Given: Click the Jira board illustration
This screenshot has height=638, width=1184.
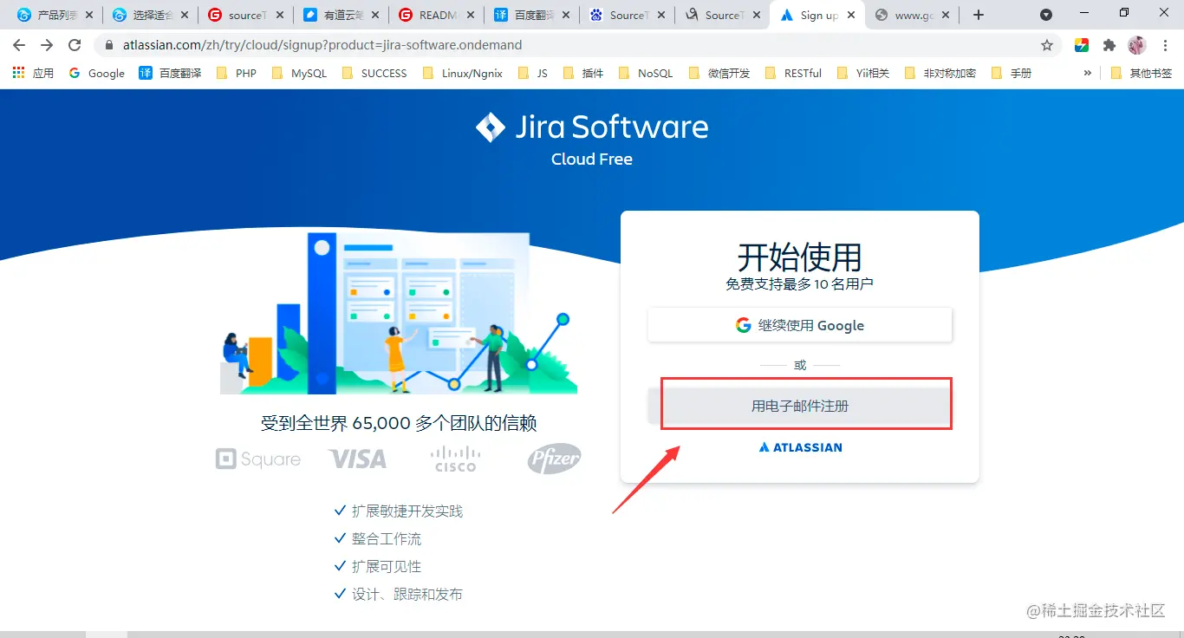Looking at the screenshot, I should 399,312.
